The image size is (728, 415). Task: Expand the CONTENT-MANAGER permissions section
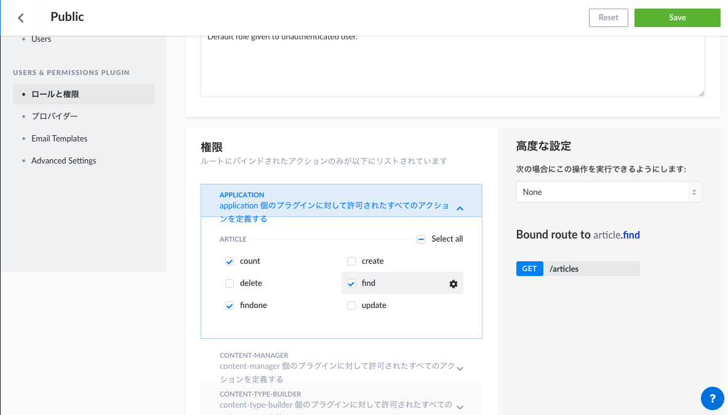click(460, 366)
